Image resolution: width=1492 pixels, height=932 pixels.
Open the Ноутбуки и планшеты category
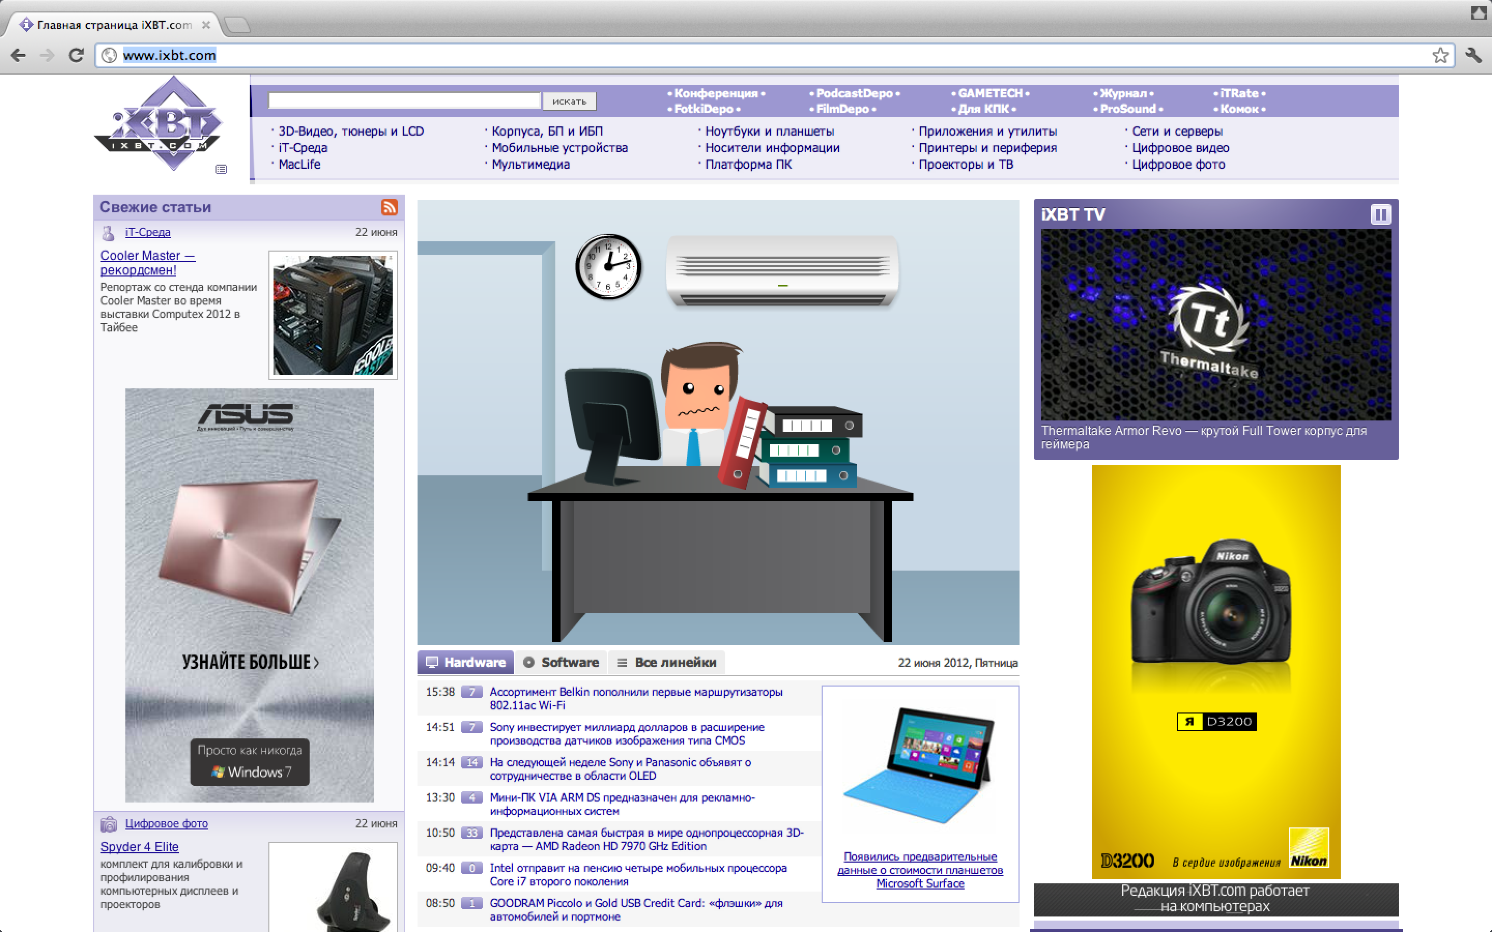point(769,132)
